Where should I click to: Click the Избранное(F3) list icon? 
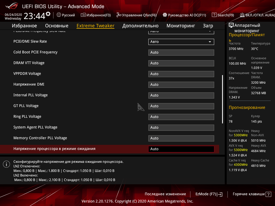coord(83,15)
